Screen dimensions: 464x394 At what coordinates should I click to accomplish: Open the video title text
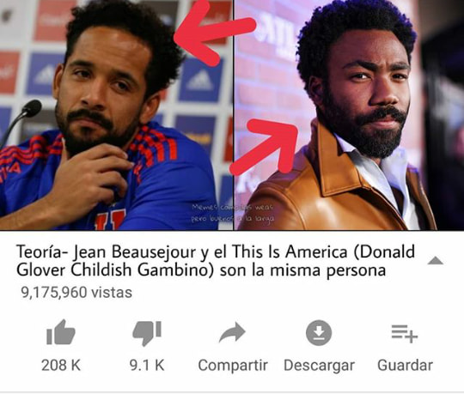tap(216, 261)
